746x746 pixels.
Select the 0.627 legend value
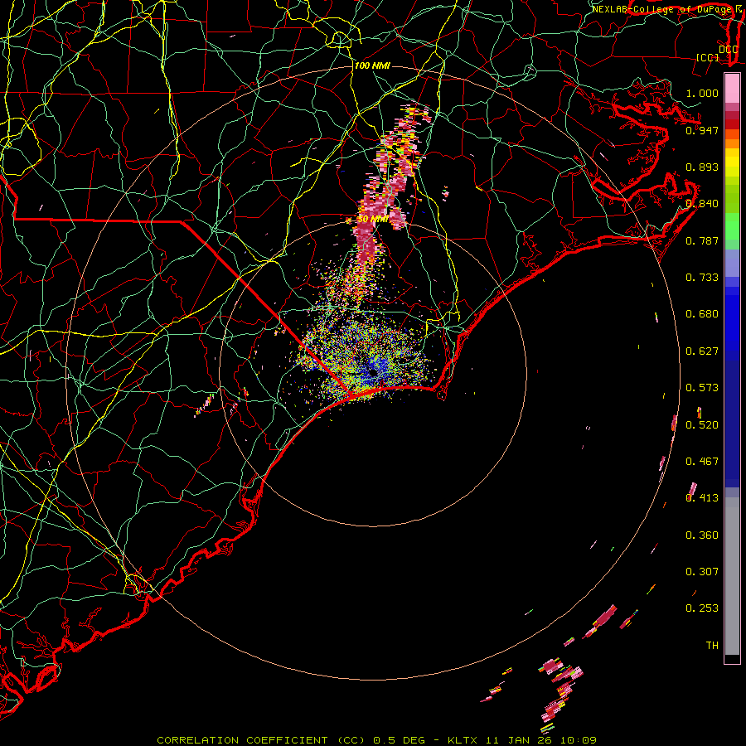(702, 351)
